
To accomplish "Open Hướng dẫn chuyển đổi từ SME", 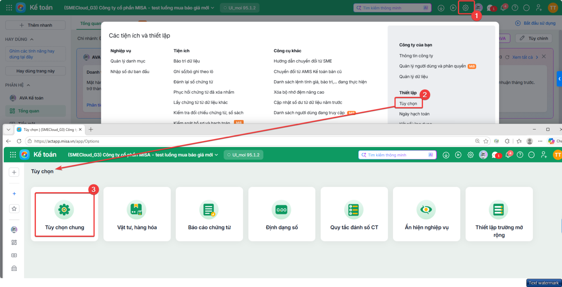I will tap(303, 61).
